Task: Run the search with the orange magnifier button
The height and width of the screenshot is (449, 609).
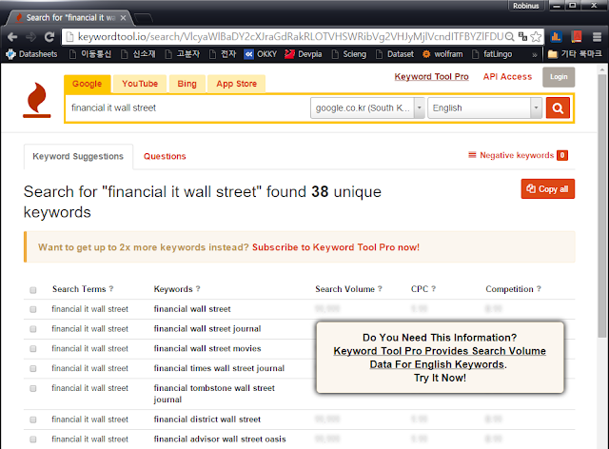Action: click(558, 107)
